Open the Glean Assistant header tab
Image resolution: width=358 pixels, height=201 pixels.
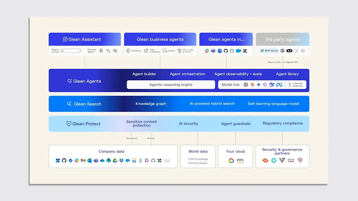85,39
